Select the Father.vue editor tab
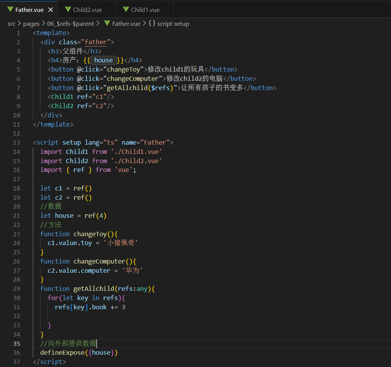Image resolution: width=391 pixels, height=367 pixels. 29,10
